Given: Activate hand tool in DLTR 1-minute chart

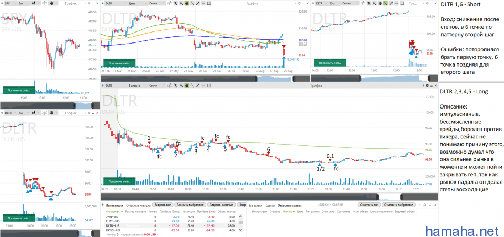Looking at the screenshot, I should pyautogui.click(x=187, y=85).
